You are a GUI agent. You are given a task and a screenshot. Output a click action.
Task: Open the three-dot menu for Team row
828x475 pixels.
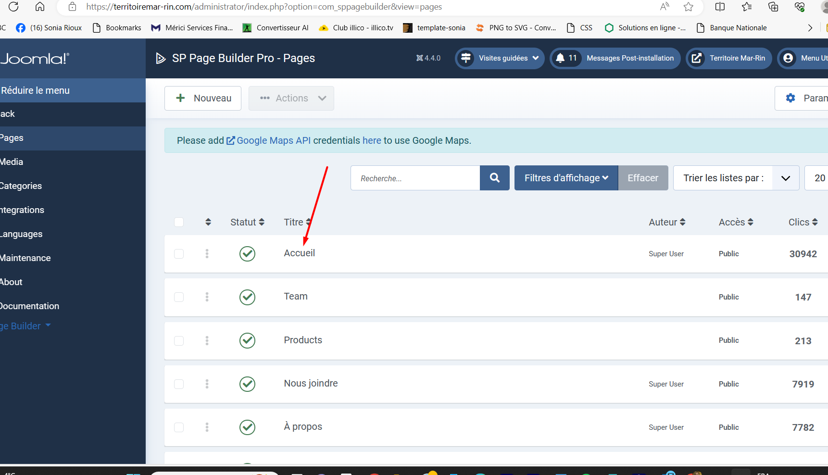point(207,297)
